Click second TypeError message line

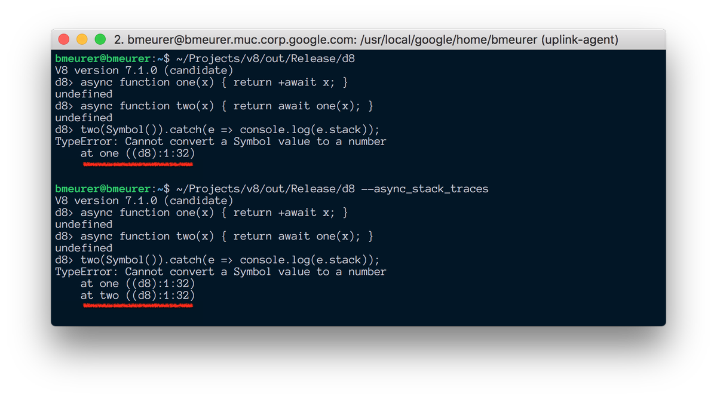point(220,272)
